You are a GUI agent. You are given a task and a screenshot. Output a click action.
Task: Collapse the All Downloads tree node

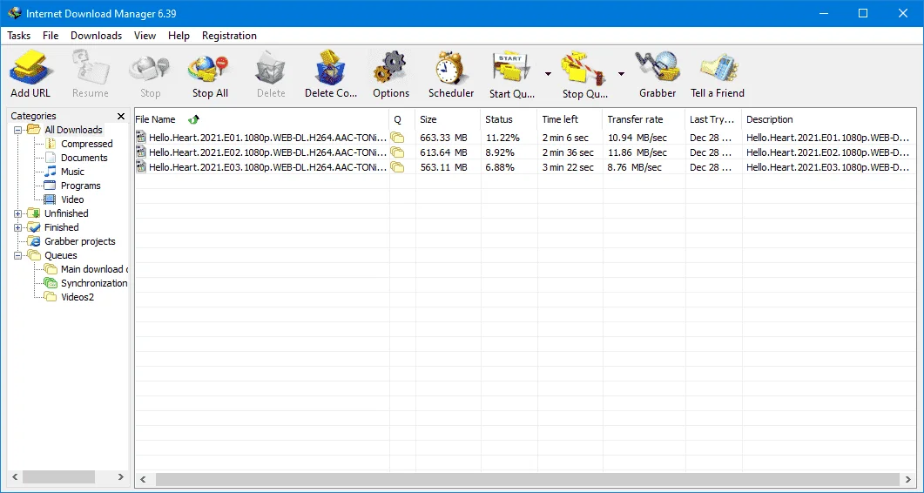pos(17,130)
